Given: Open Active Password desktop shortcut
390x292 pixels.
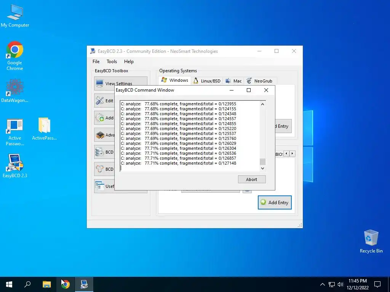Looking at the screenshot, I should pos(15,132).
